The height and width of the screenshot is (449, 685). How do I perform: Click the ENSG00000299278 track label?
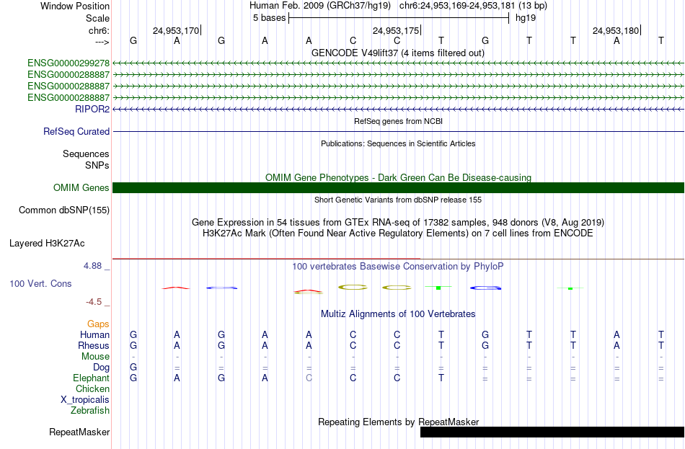(68, 63)
